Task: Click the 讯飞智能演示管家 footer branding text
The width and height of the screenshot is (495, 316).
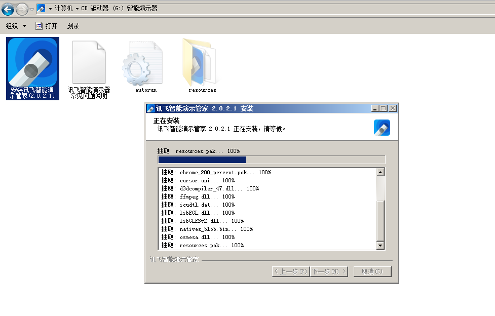Action: coord(174,260)
